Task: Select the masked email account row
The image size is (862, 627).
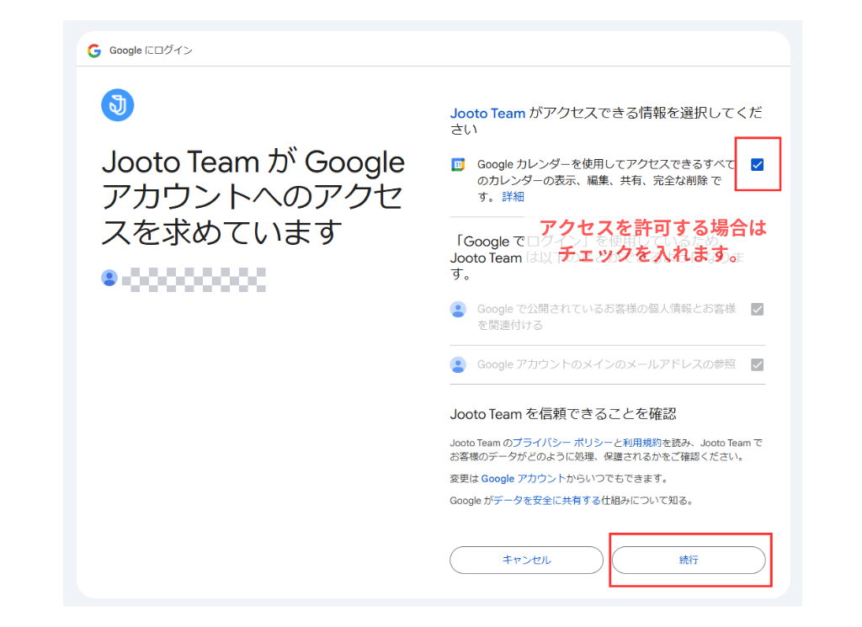Action: [194, 278]
